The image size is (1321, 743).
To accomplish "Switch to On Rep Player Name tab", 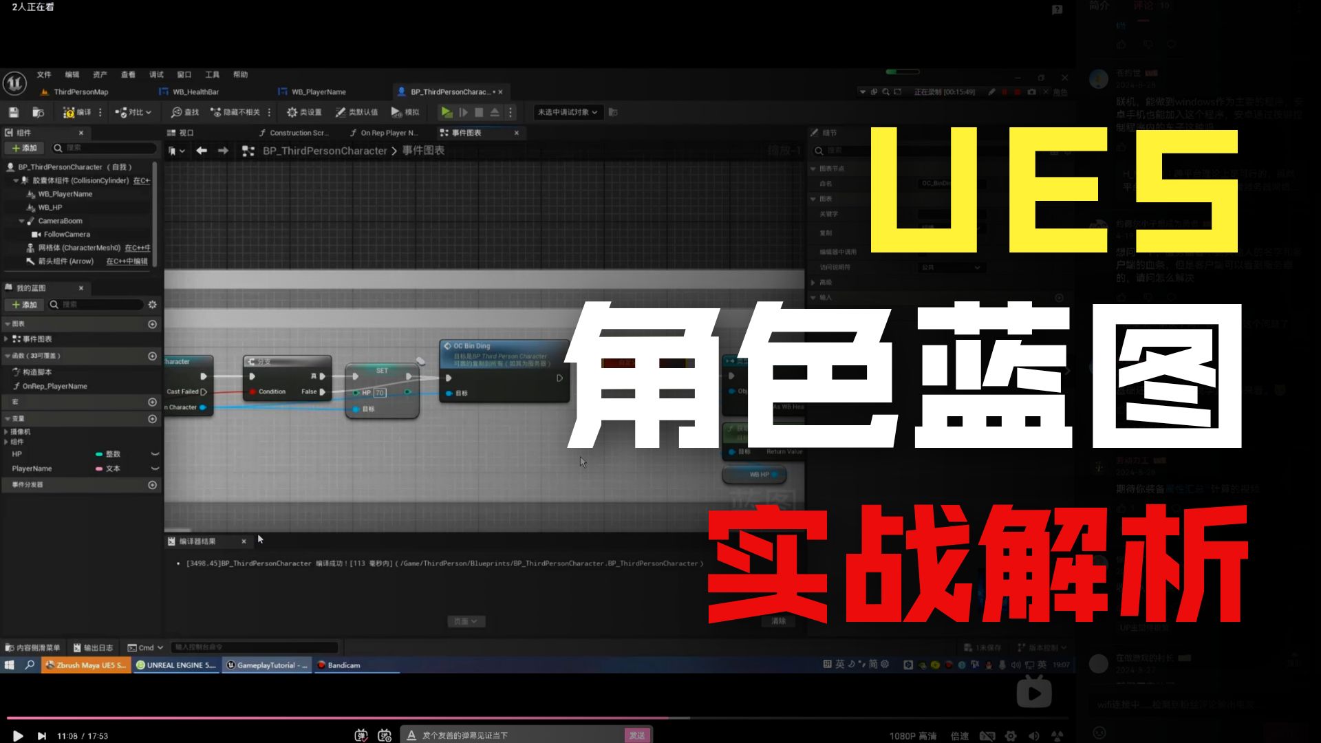I will pos(384,133).
